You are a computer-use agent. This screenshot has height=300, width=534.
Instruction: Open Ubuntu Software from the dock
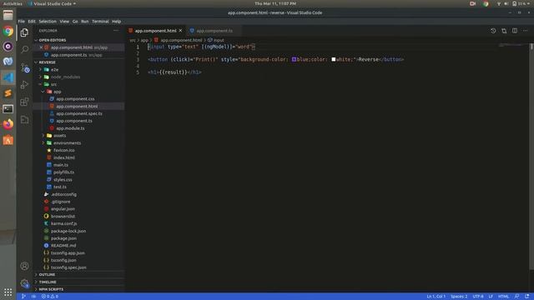tap(8, 140)
